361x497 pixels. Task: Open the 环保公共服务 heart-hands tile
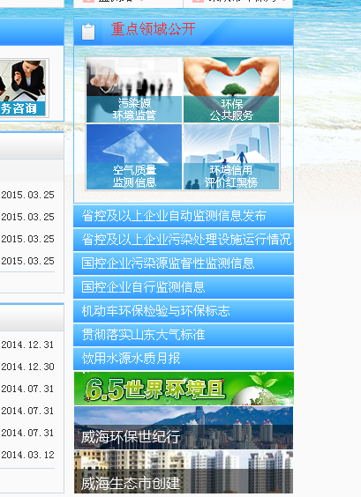231,90
